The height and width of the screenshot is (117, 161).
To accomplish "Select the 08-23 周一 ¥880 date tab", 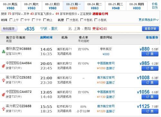I will 73,6.
